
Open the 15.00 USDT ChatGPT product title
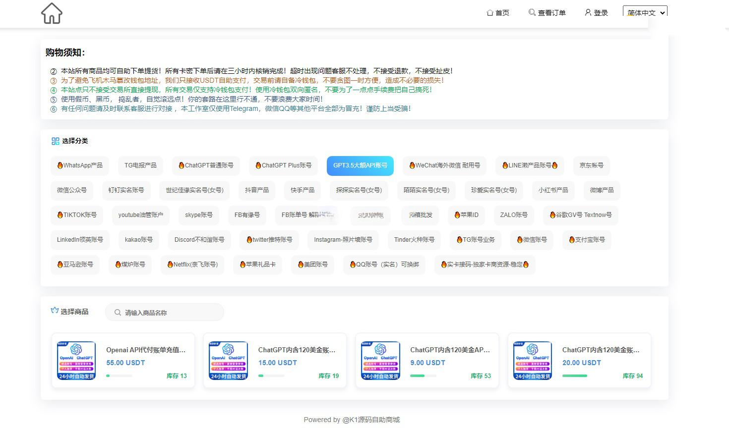[297, 350]
